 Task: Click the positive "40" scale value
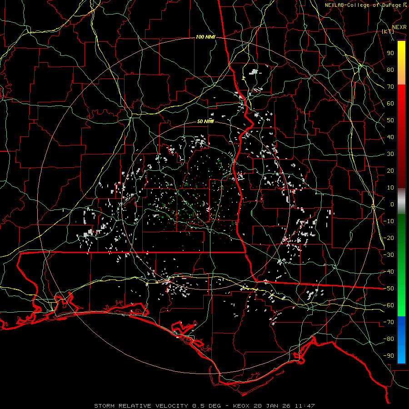pos(390,137)
